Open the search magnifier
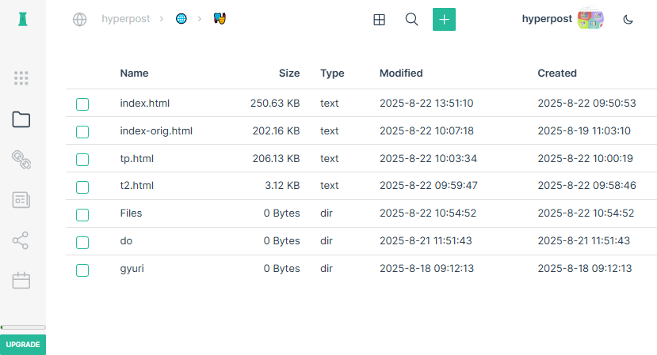657x355 pixels. point(411,19)
